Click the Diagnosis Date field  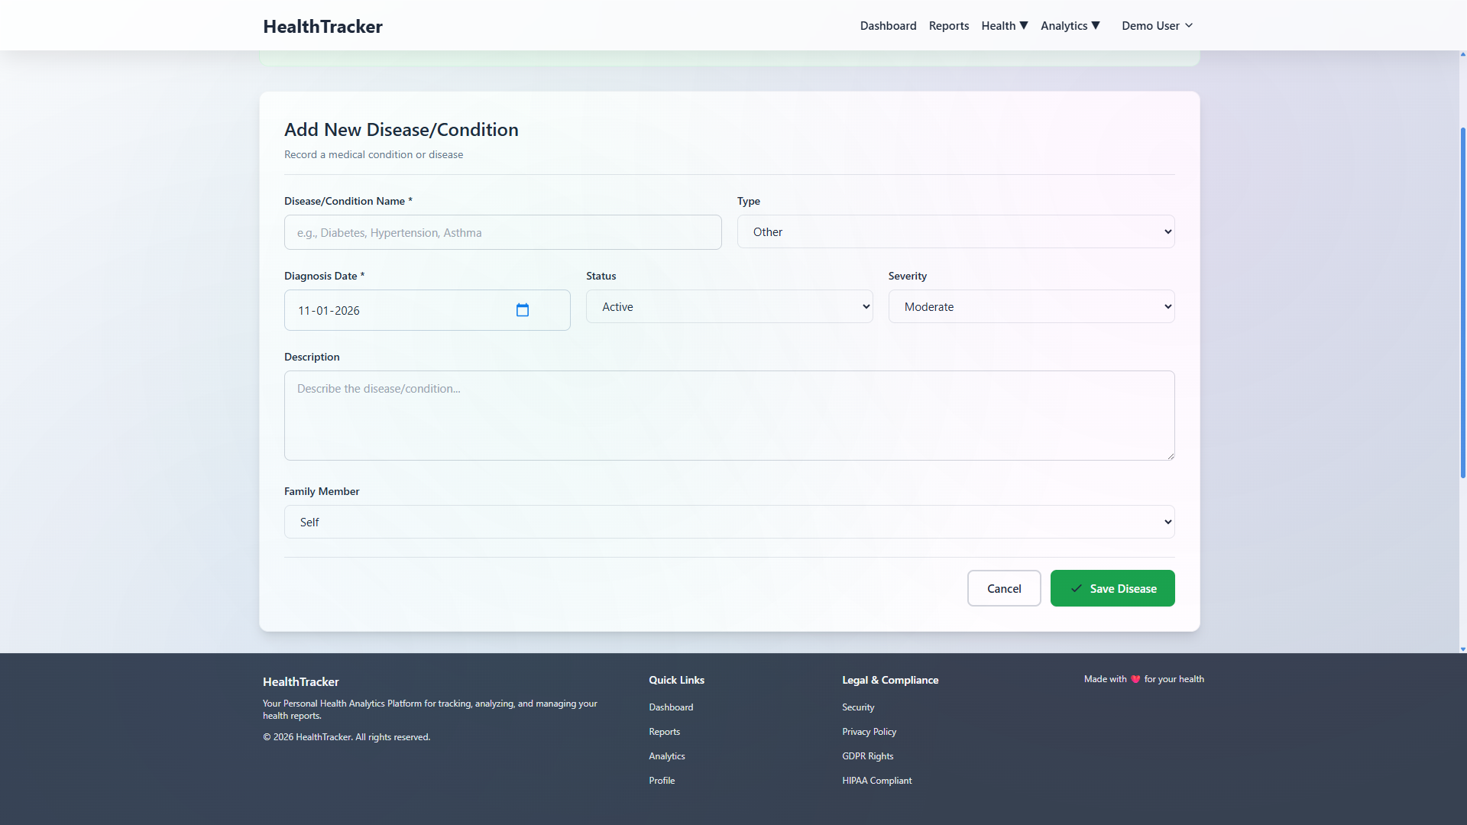click(397, 311)
